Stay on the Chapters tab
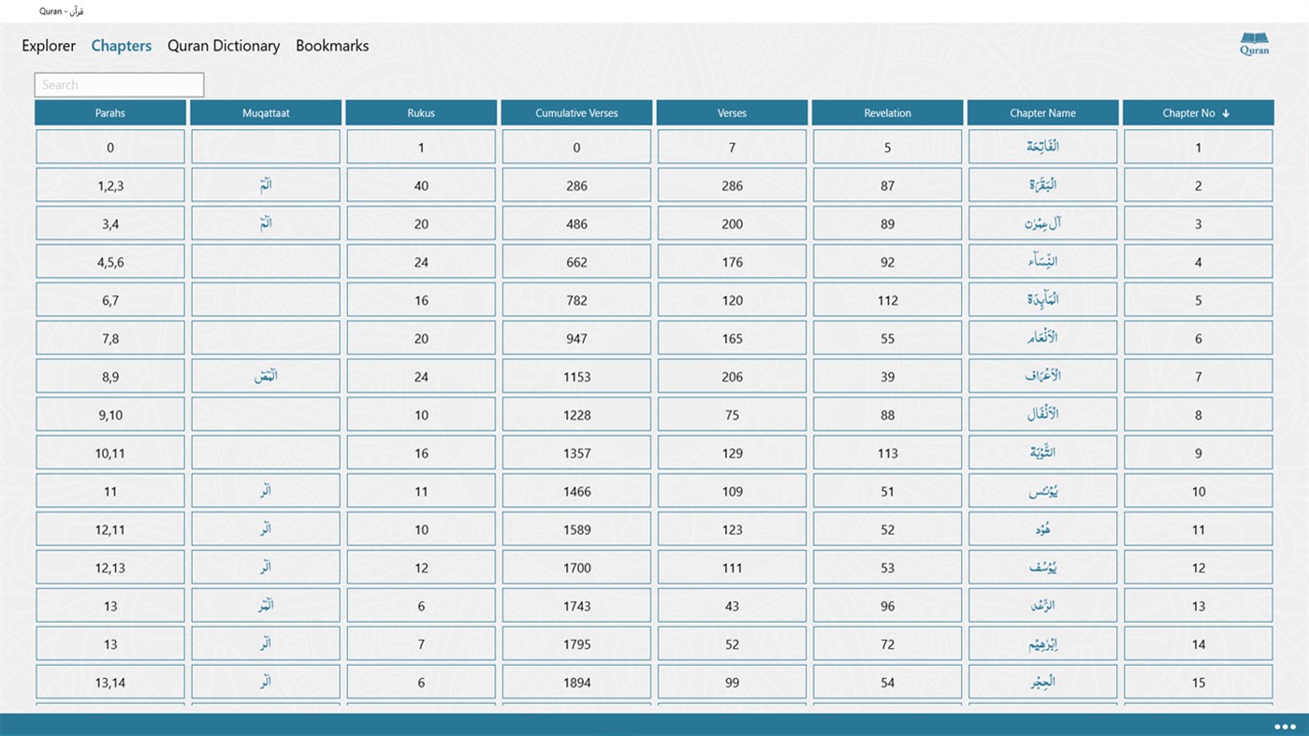The width and height of the screenshot is (1309, 736). coord(121,45)
